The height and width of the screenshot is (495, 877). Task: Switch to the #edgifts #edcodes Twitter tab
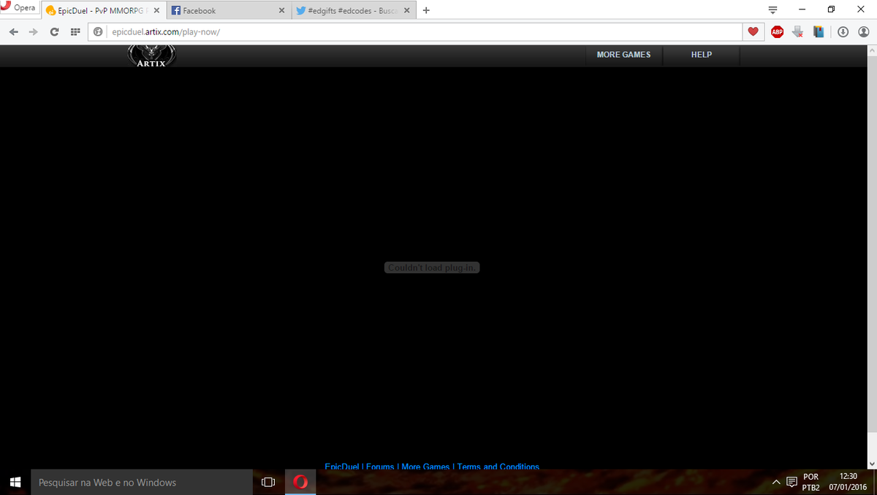point(354,11)
